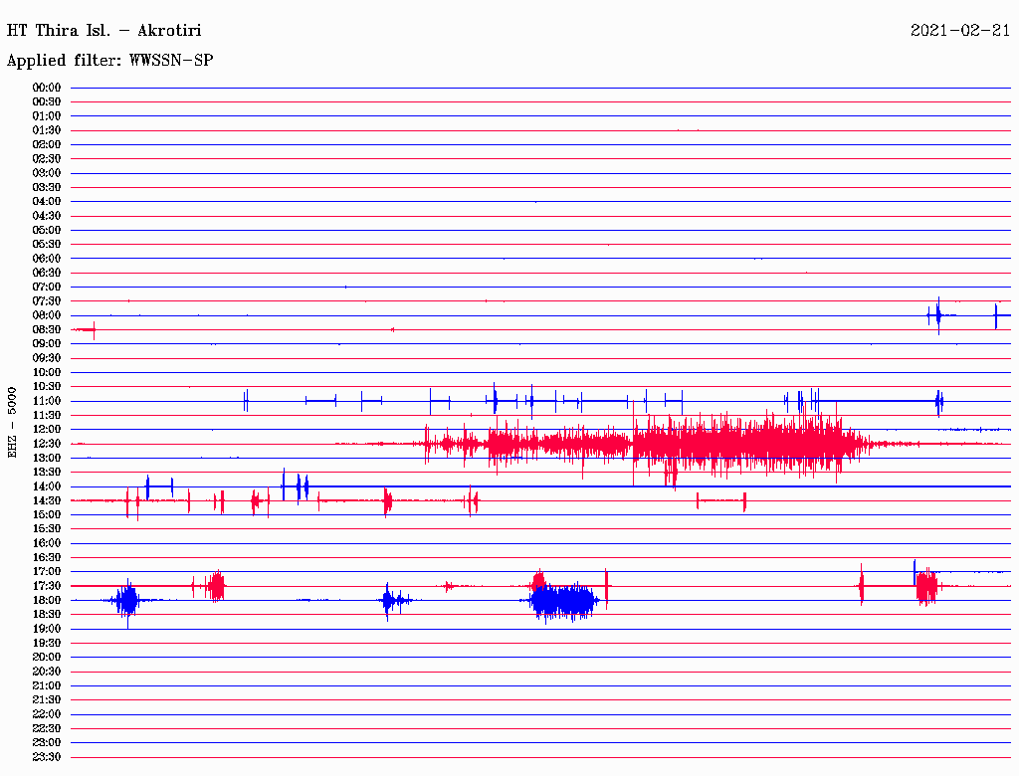Click the 12:30 time label
The height and width of the screenshot is (776, 1019).
(x=47, y=444)
